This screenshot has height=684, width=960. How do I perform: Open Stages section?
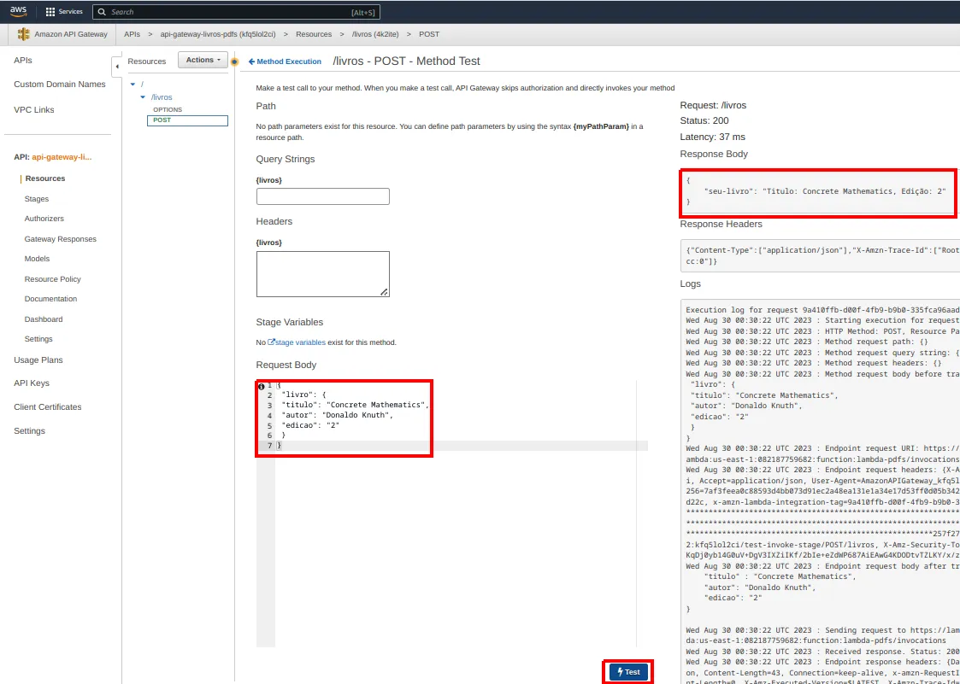coord(36,199)
